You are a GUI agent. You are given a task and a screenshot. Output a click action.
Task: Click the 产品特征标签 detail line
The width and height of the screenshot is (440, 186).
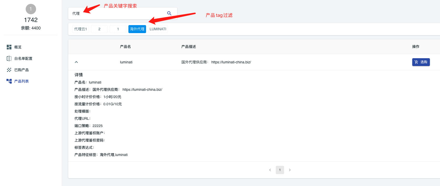[x=101, y=155]
